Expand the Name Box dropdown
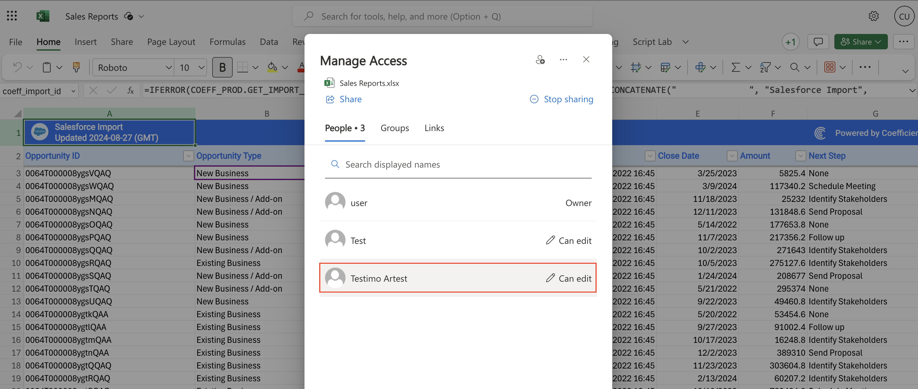 [73, 91]
